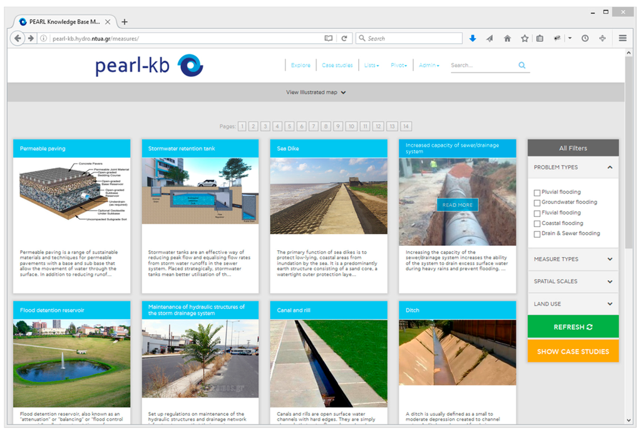Click the Show Case Studies button
This screenshot has height=434, width=641.
pyautogui.click(x=573, y=351)
